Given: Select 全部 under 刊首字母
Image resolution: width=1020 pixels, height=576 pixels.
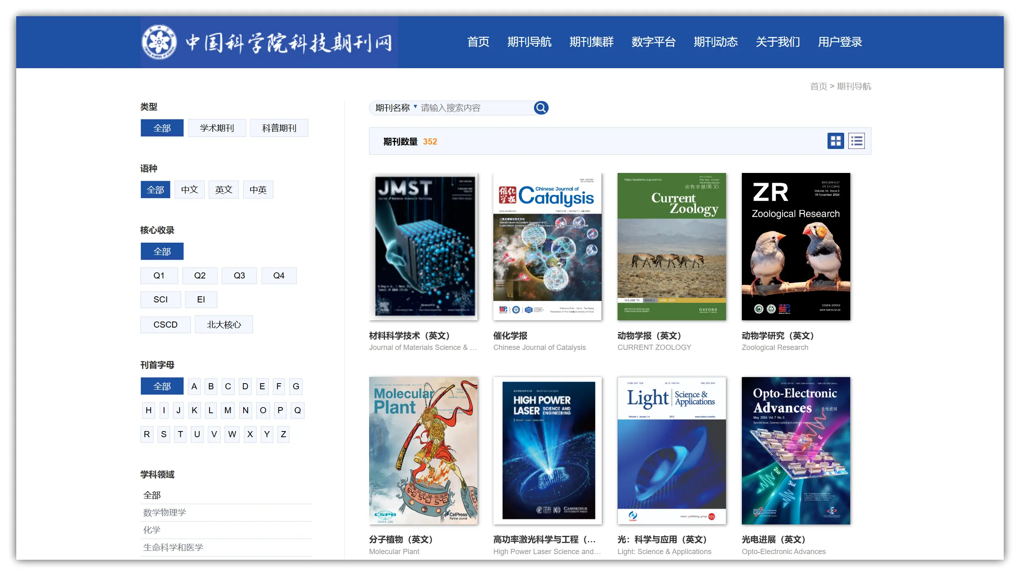Looking at the screenshot, I should point(162,386).
